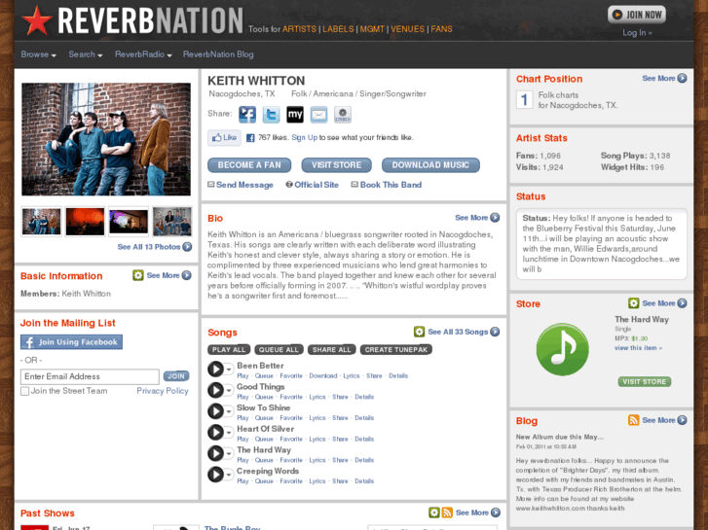This screenshot has width=708, height=530.
Task: Expand the ReverbRadio dropdown menu
Action: 143,54
